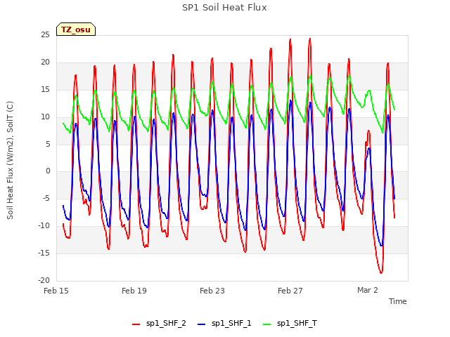Screen dimensions: 450x337
Task: Click the Time x-axis title
Action: pyautogui.click(x=398, y=301)
